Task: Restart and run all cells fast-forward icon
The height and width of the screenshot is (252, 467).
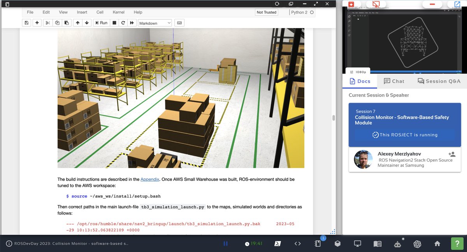Action: pos(132,23)
